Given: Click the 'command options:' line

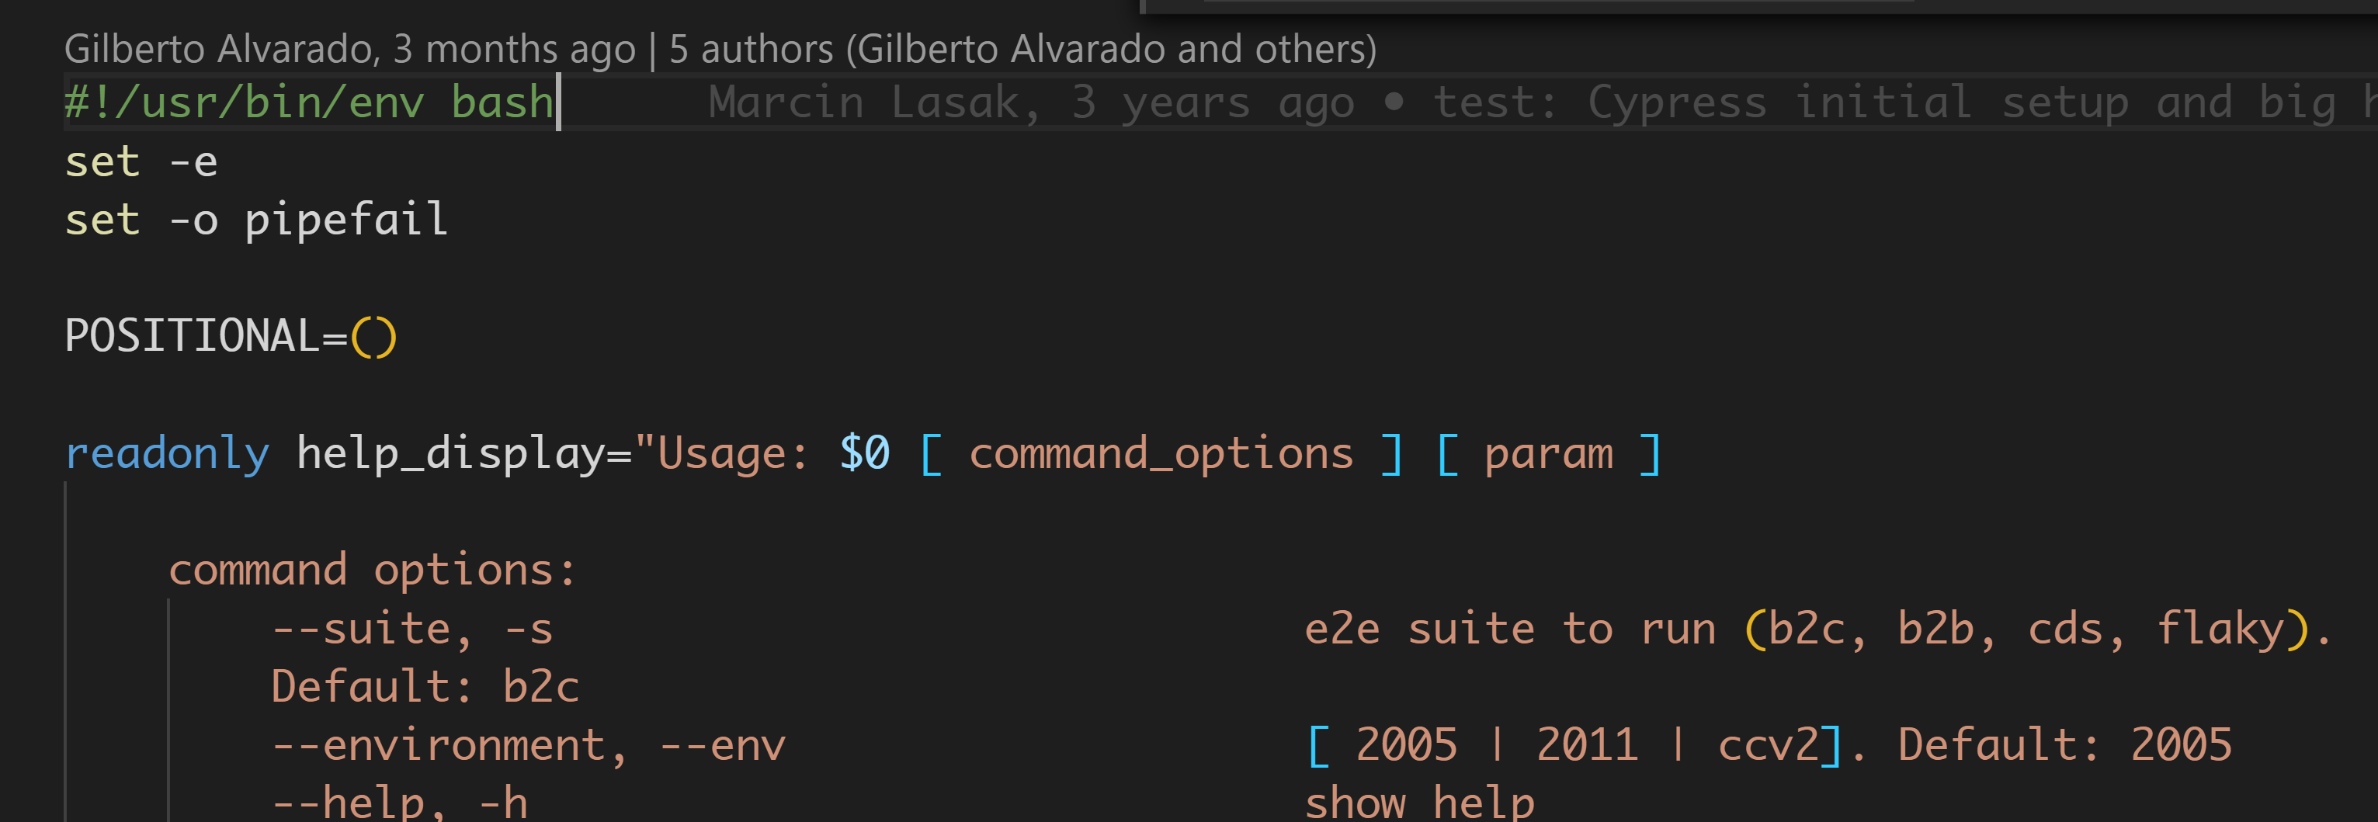Looking at the screenshot, I should pyautogui.click(x=372, y=571).
